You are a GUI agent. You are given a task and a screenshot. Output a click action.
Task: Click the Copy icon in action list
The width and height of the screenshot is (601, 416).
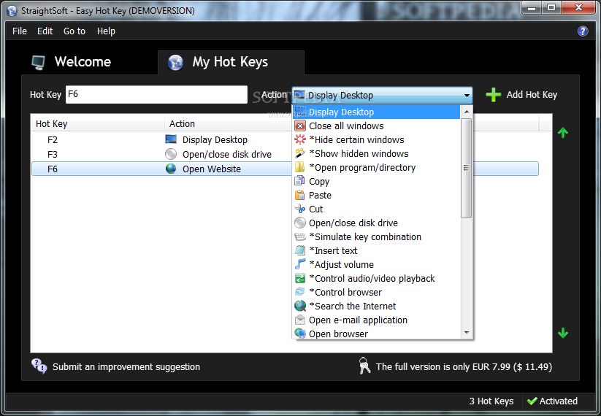point(299,181)
